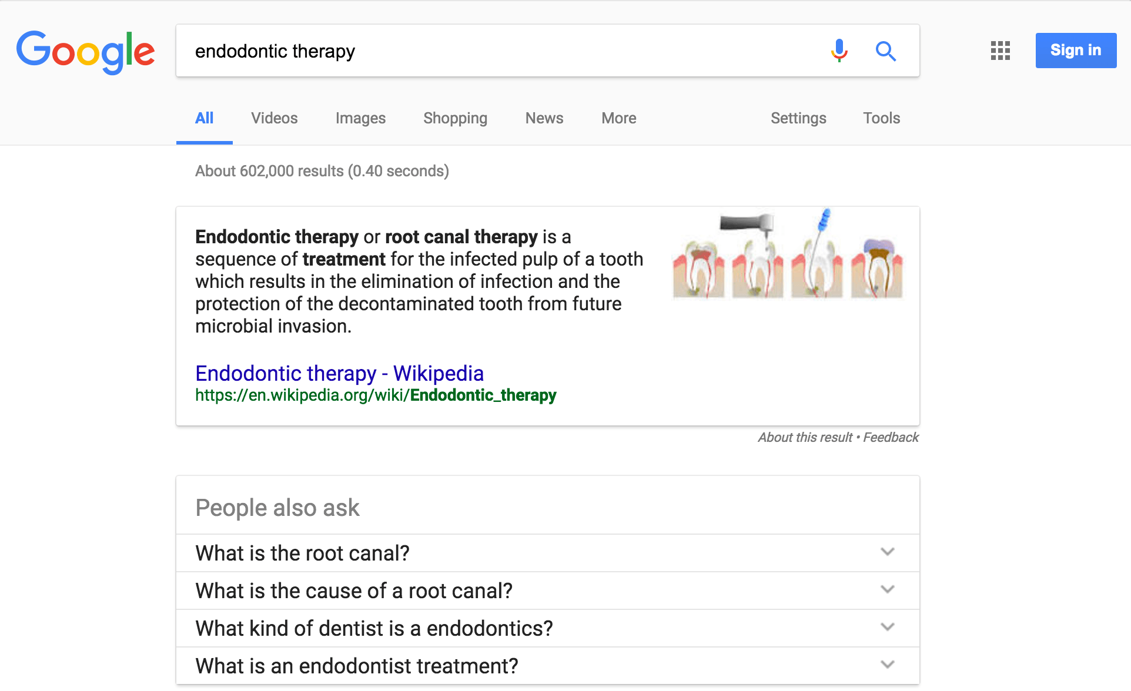The height and width of the screenshot is (691, 1131).
Task: Switch to the Images tab
Action: [x=360, y=118]
